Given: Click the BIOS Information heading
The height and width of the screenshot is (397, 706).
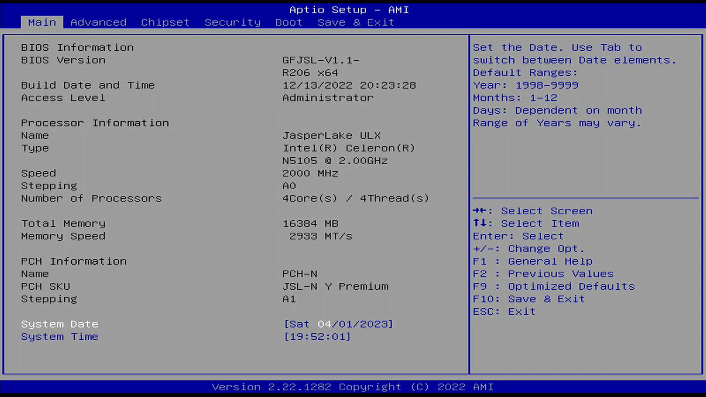Looking at the screenshot, I should click(77, 47).
